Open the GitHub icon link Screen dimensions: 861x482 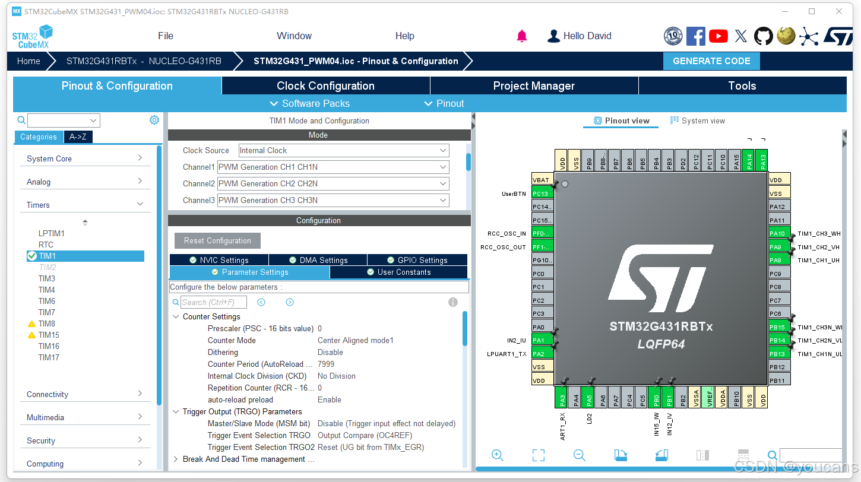pos(764,36)
